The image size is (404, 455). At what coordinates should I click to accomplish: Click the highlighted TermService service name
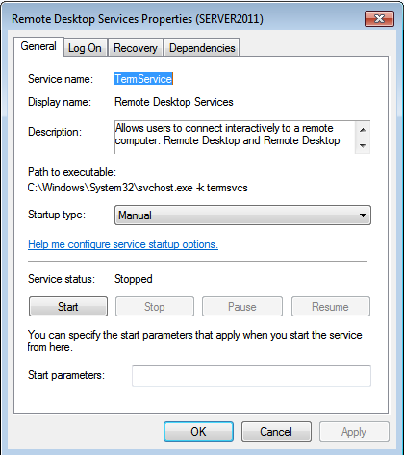(143, 79)
